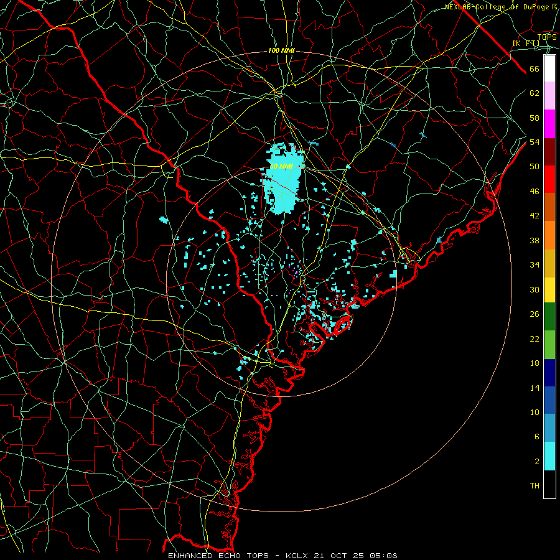The image size is (560, 560).
Task: Click the '100 NMI' range ring label
Action: point(281,51)
